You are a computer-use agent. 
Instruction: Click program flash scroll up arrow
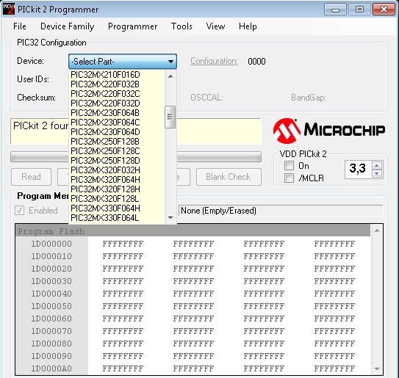coord(377,230)
